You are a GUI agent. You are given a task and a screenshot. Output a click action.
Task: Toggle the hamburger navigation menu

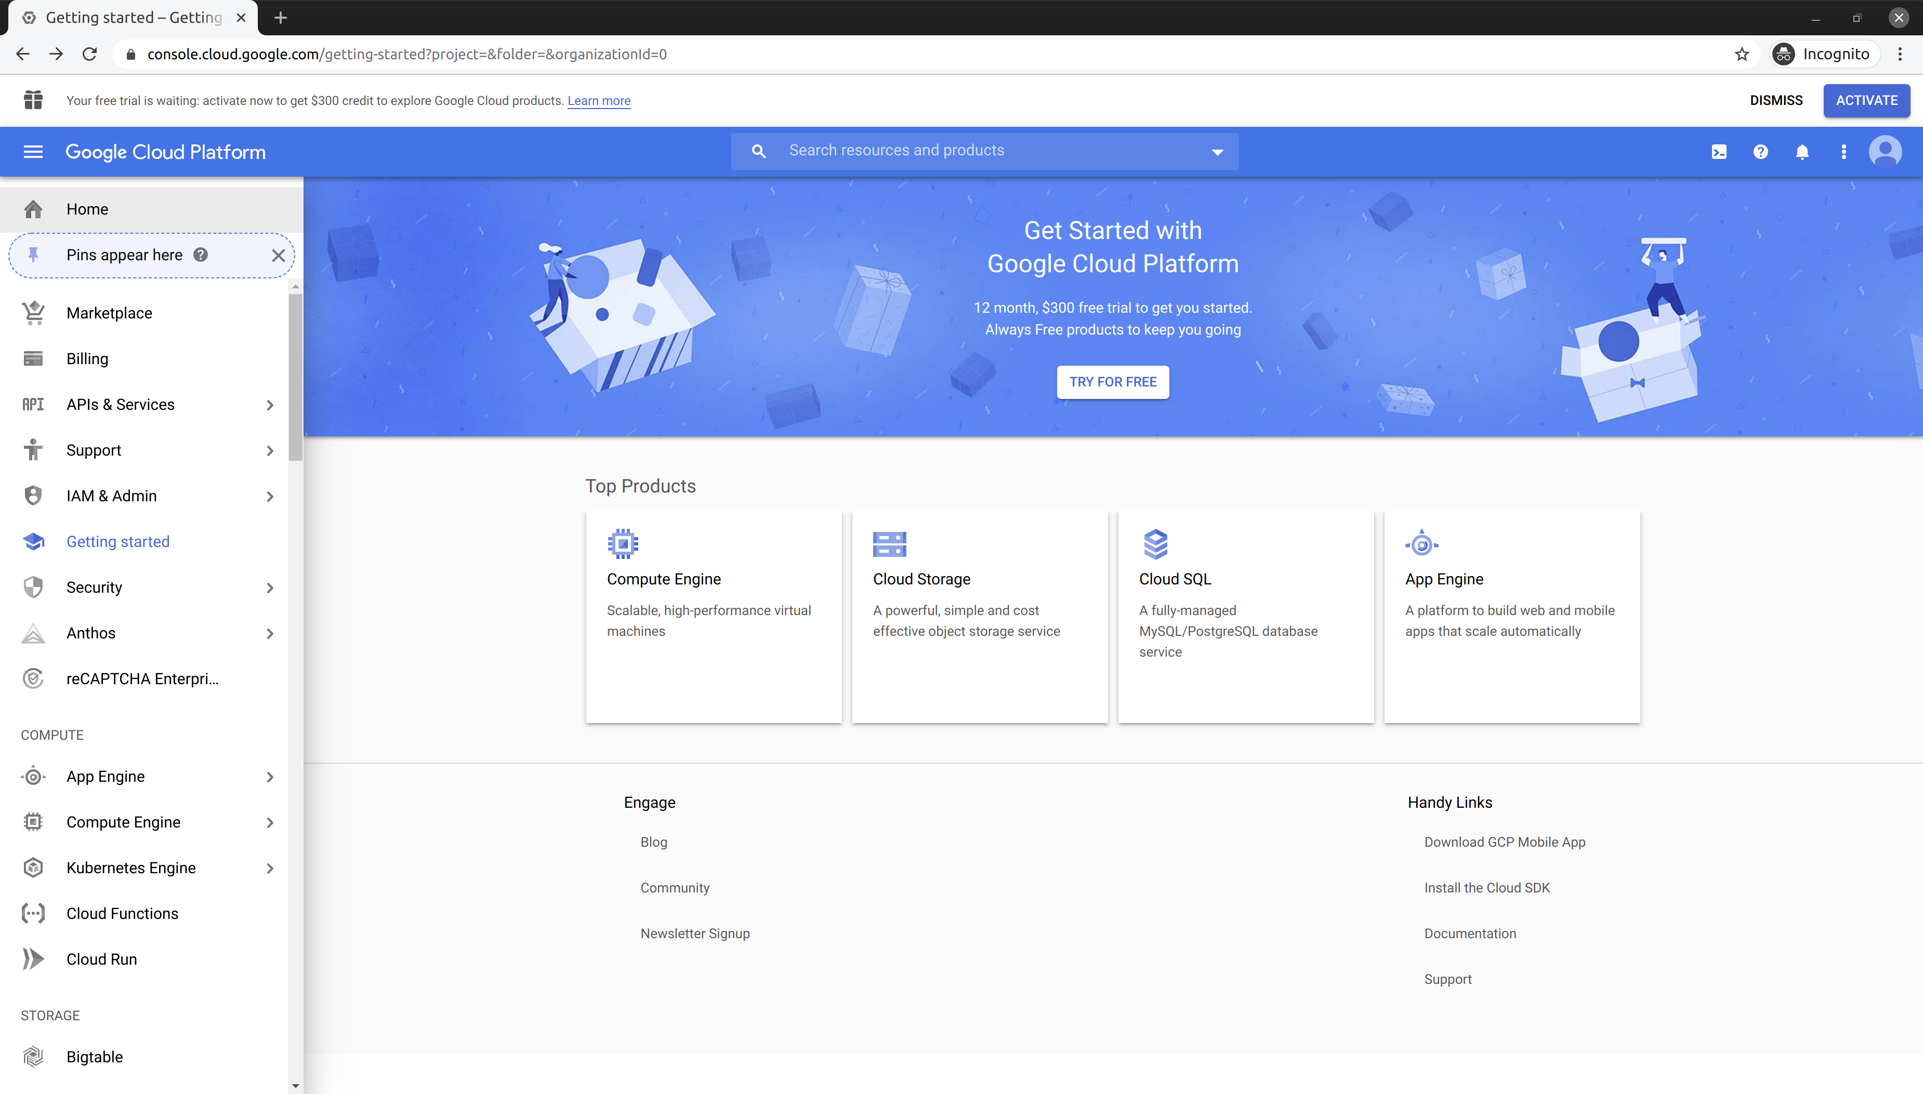33,152
